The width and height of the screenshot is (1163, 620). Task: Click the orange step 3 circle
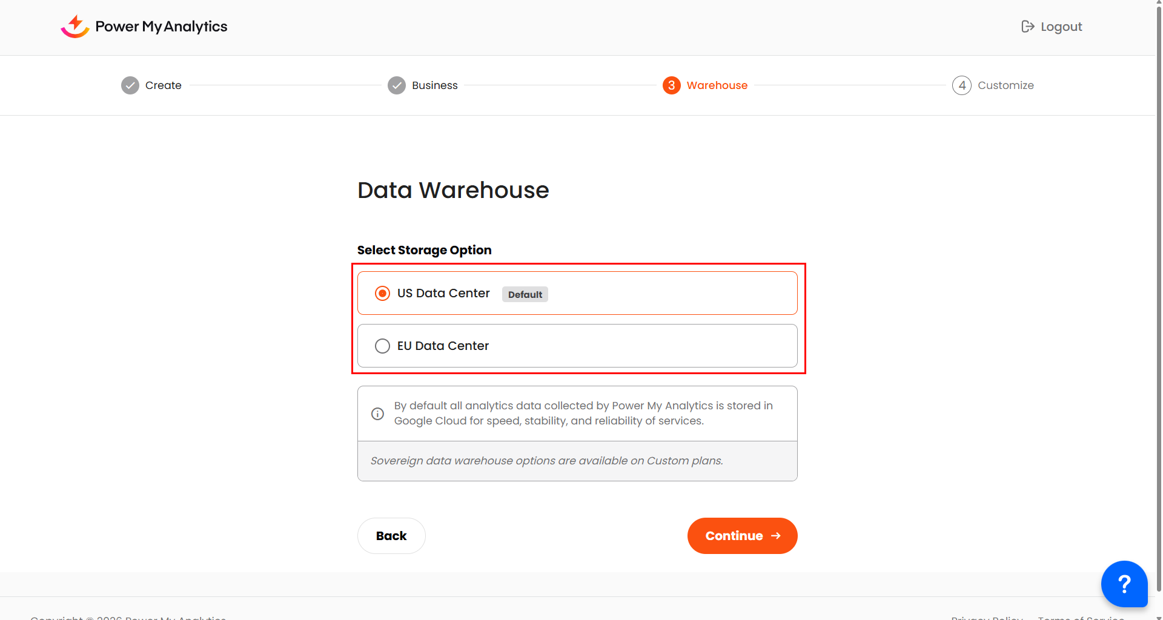click(671, 85)
